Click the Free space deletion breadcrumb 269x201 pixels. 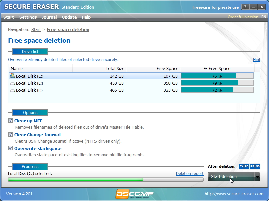pyautogui.click(x=68, y=30)
